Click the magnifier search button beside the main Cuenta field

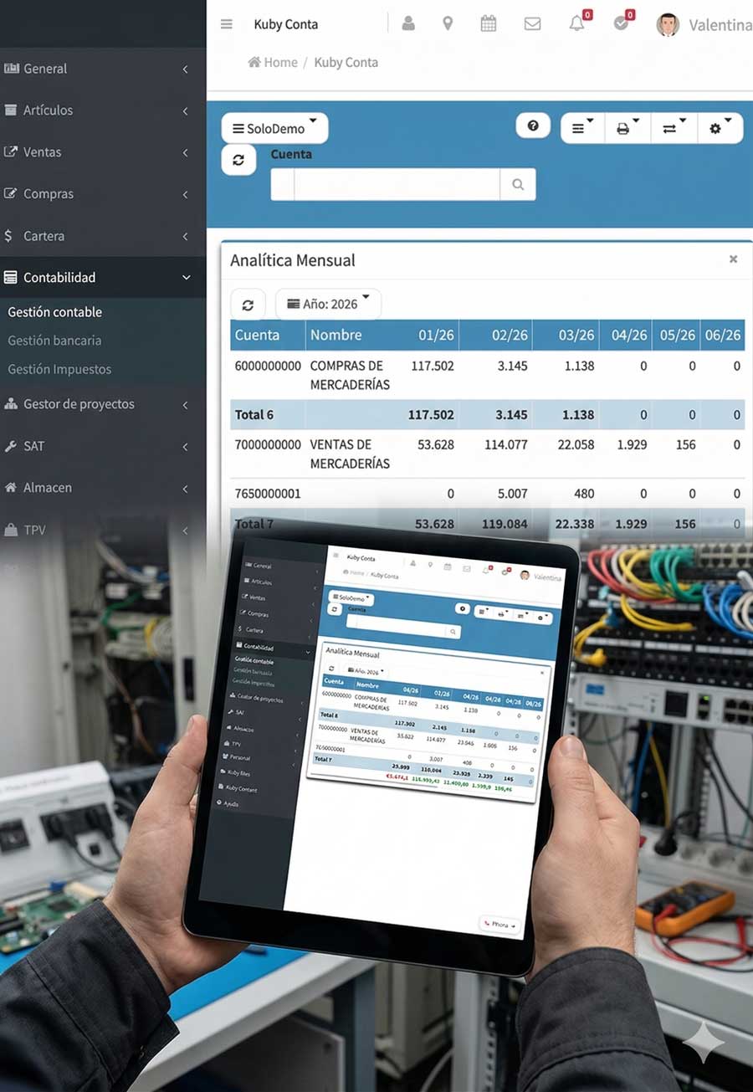(518, 184)
